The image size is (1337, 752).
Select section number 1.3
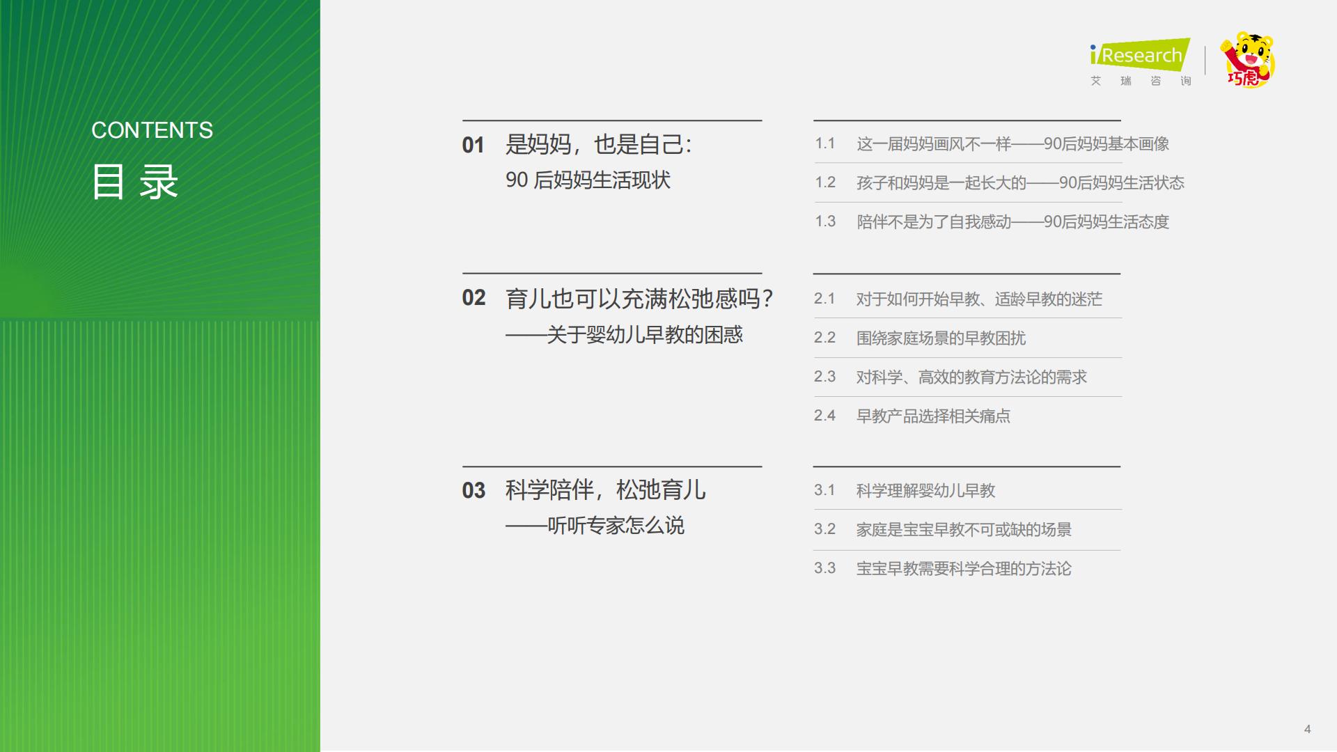tap(825, 221)
